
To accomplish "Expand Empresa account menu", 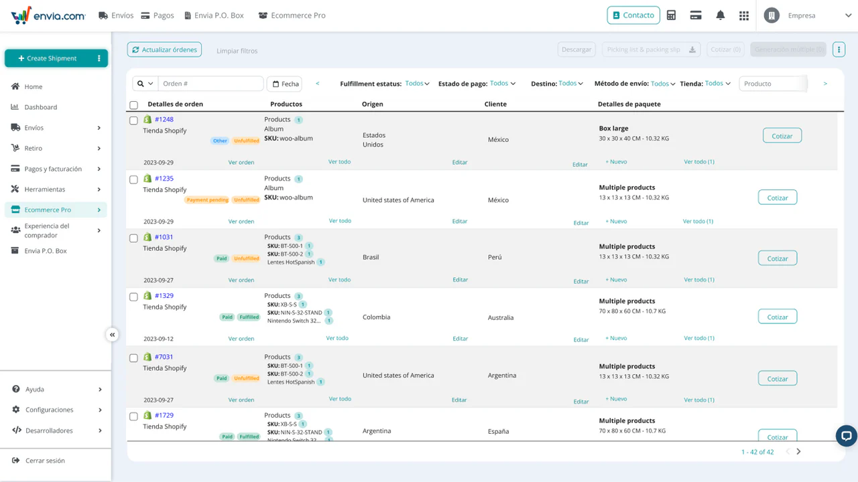I will [848, 15].
